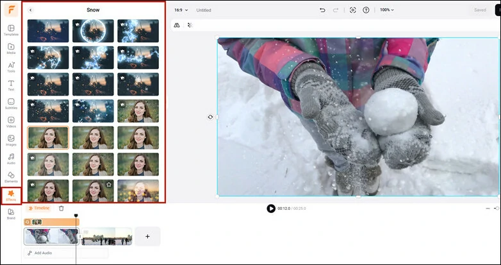Apply the yellow bokeh lights effect thumbnail

[138, 191]
